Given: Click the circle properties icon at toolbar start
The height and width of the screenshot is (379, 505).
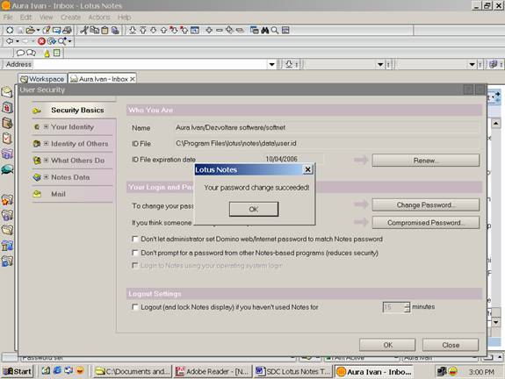Looking at the screenshot, I should (10, 30).
